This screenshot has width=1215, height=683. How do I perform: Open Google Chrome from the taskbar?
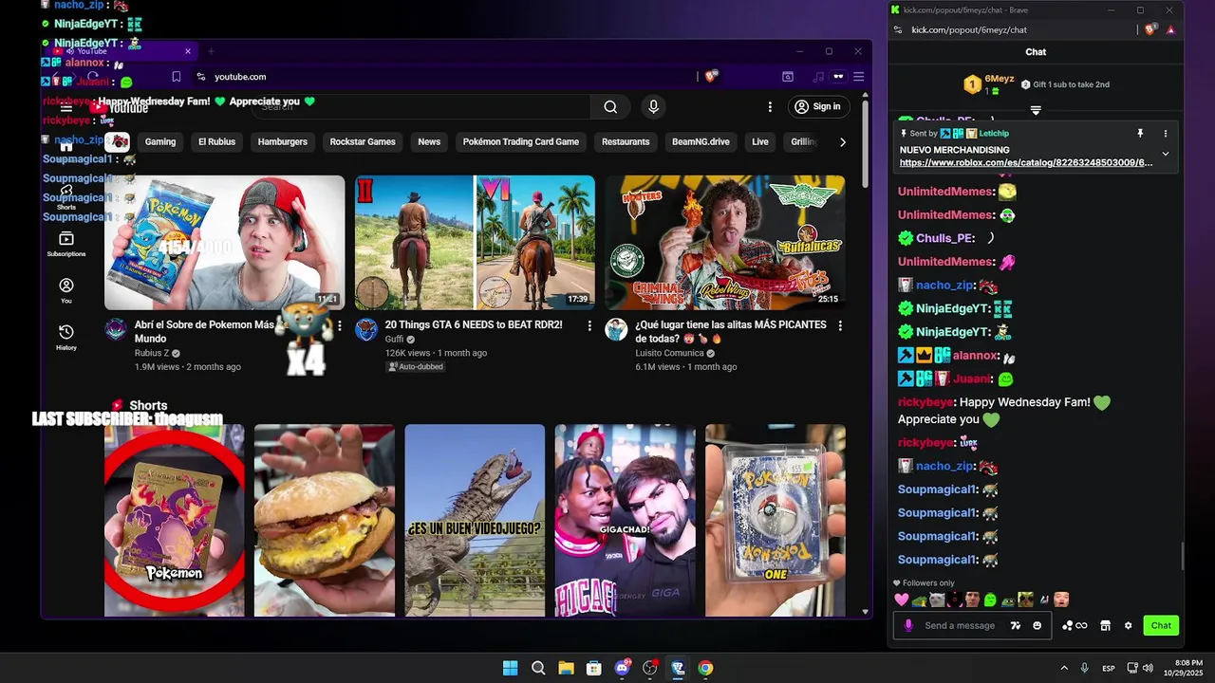(705, 668)
